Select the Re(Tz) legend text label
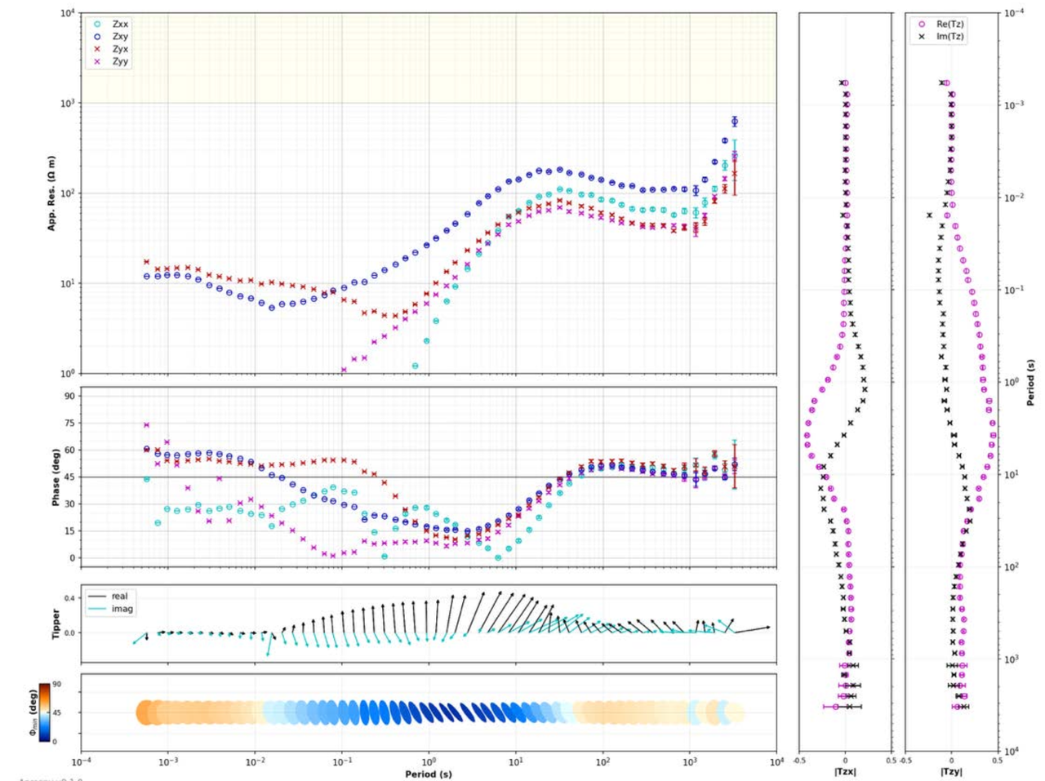Screen dimensions: 1045x781 (x=949, y=24)
